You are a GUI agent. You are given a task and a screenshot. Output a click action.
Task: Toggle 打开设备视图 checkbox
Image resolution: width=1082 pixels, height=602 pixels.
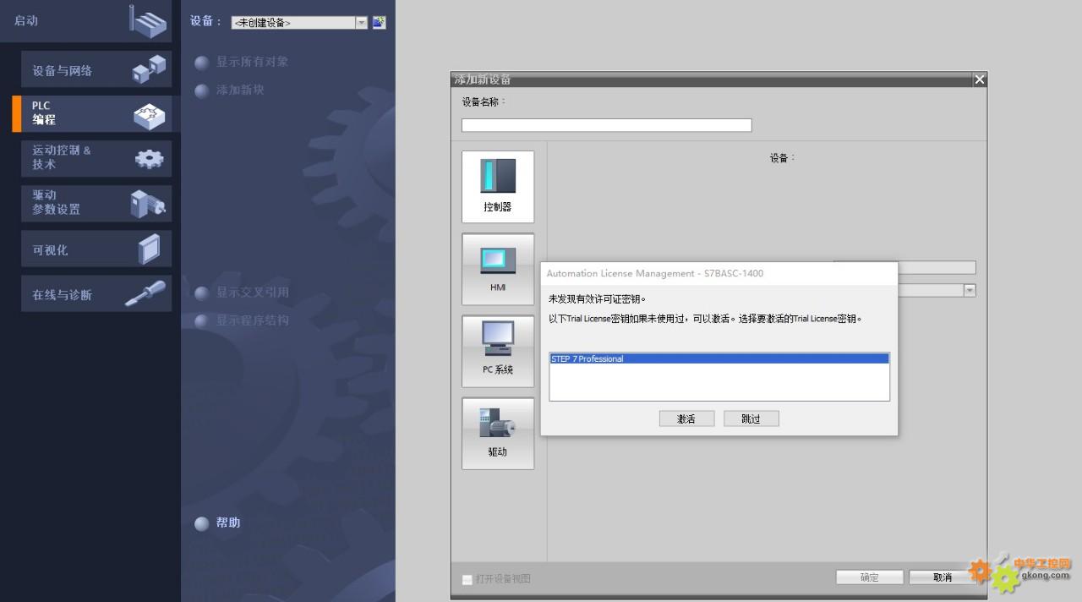coord(467,579)
